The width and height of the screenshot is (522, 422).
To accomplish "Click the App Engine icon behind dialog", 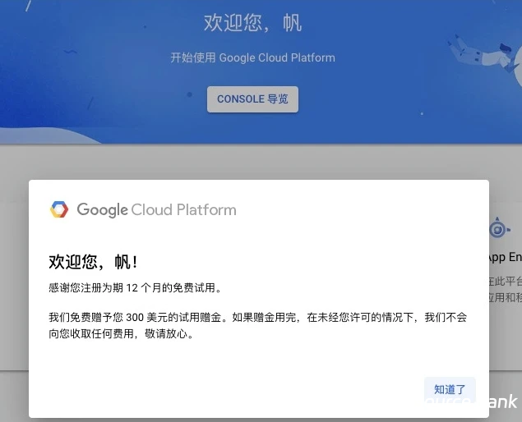I will coord(498,228).
